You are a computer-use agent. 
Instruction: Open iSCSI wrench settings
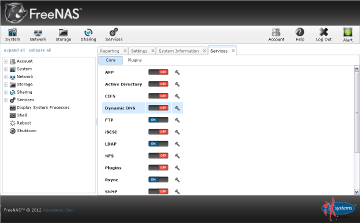[x=177, y=132]
